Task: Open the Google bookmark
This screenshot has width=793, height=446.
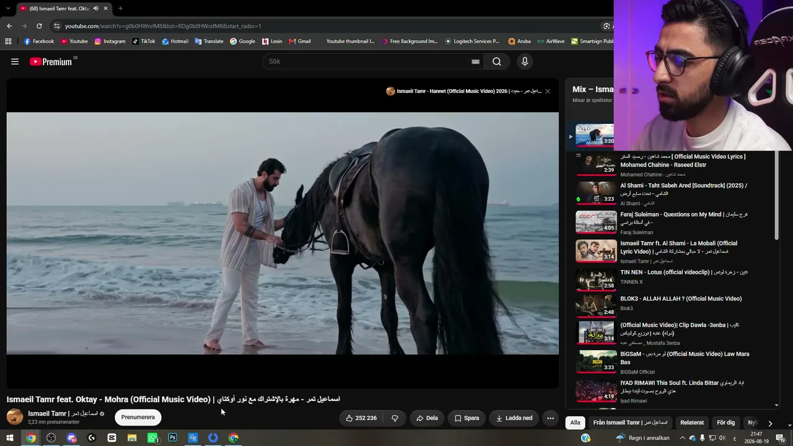Action: pos(242,42)
